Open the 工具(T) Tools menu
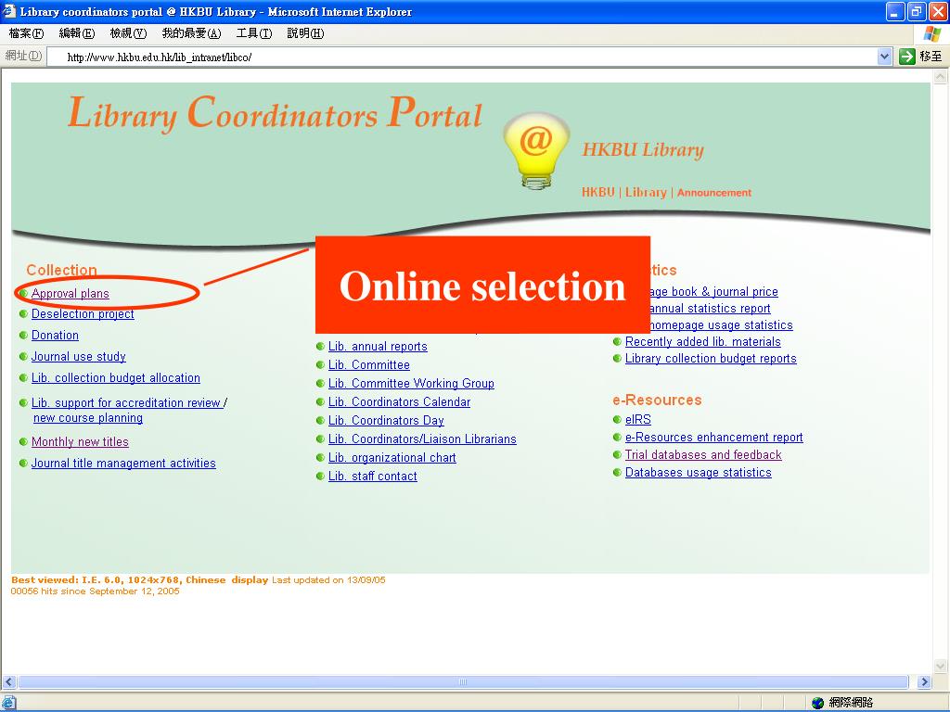Image resolution: width=950 pixels, height=712 pixels. pos(254,33)
